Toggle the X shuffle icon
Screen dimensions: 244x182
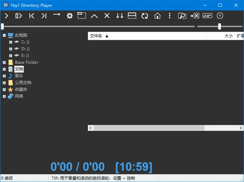(107, 16)
